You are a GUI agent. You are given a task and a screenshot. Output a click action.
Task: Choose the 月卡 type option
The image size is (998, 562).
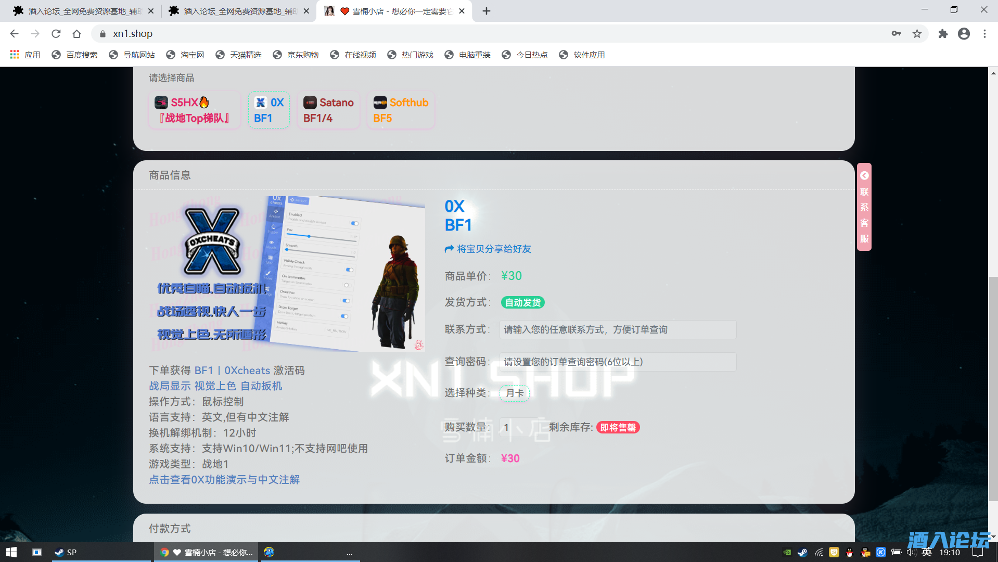(x=515, y=393)
